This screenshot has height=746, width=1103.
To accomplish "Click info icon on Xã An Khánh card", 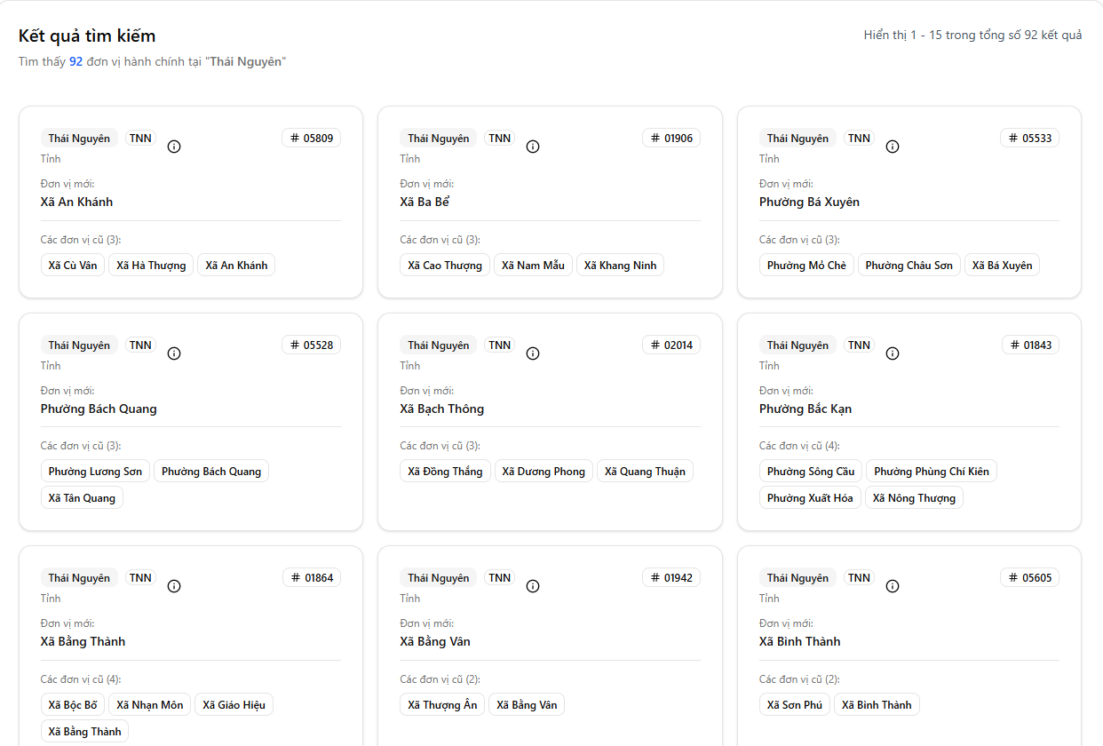I will [174, 147].
